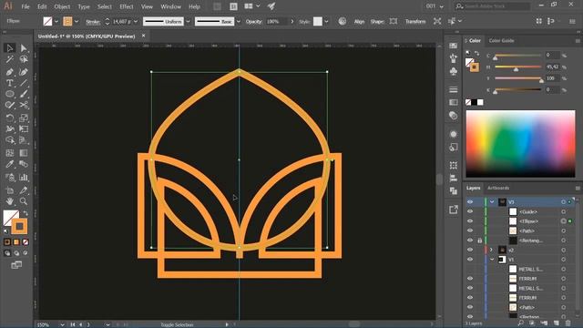Close the Untitled-1 document tab

pyautogui.click(x=144, y=36)
